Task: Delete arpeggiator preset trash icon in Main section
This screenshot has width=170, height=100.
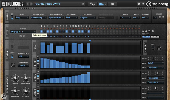Action: (x=163, y=17)
